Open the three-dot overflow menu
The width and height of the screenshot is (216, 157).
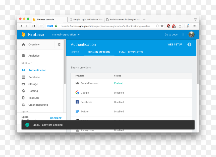pyautogui.click(x=183, y=35)
